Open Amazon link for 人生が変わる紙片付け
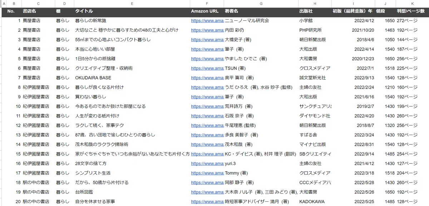The image size is (429, 206). [207, 116]
